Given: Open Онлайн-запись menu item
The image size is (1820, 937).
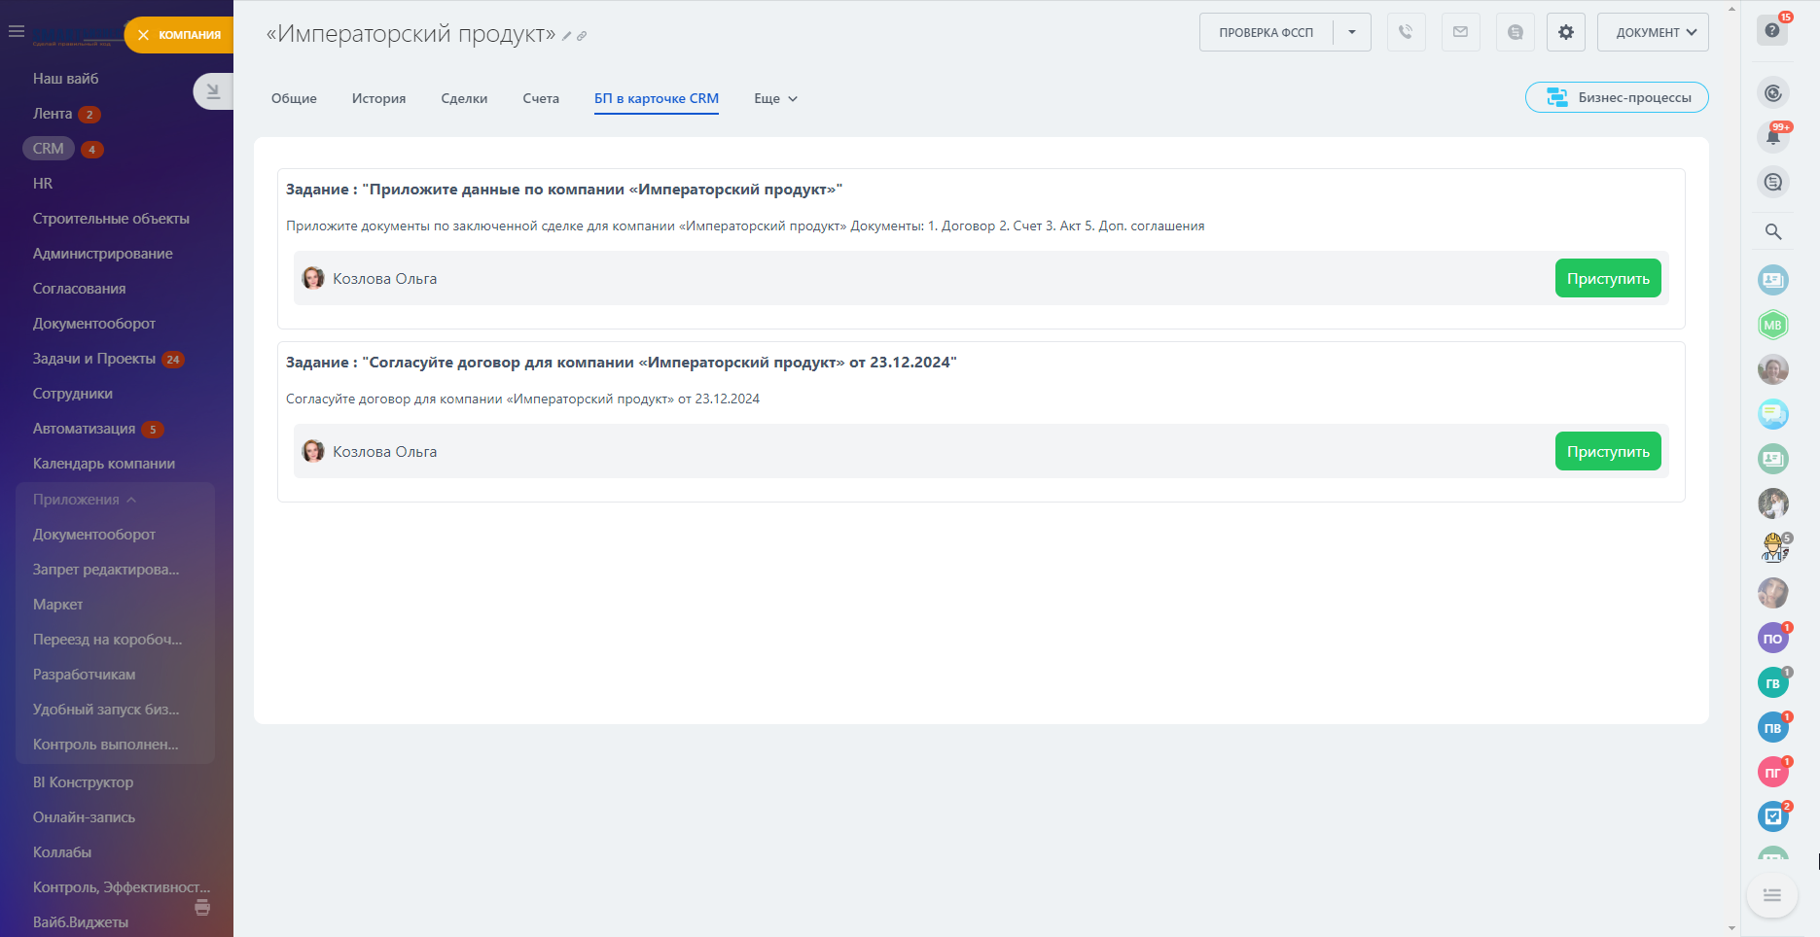Looking at the screenshot, I should (85, 817).
